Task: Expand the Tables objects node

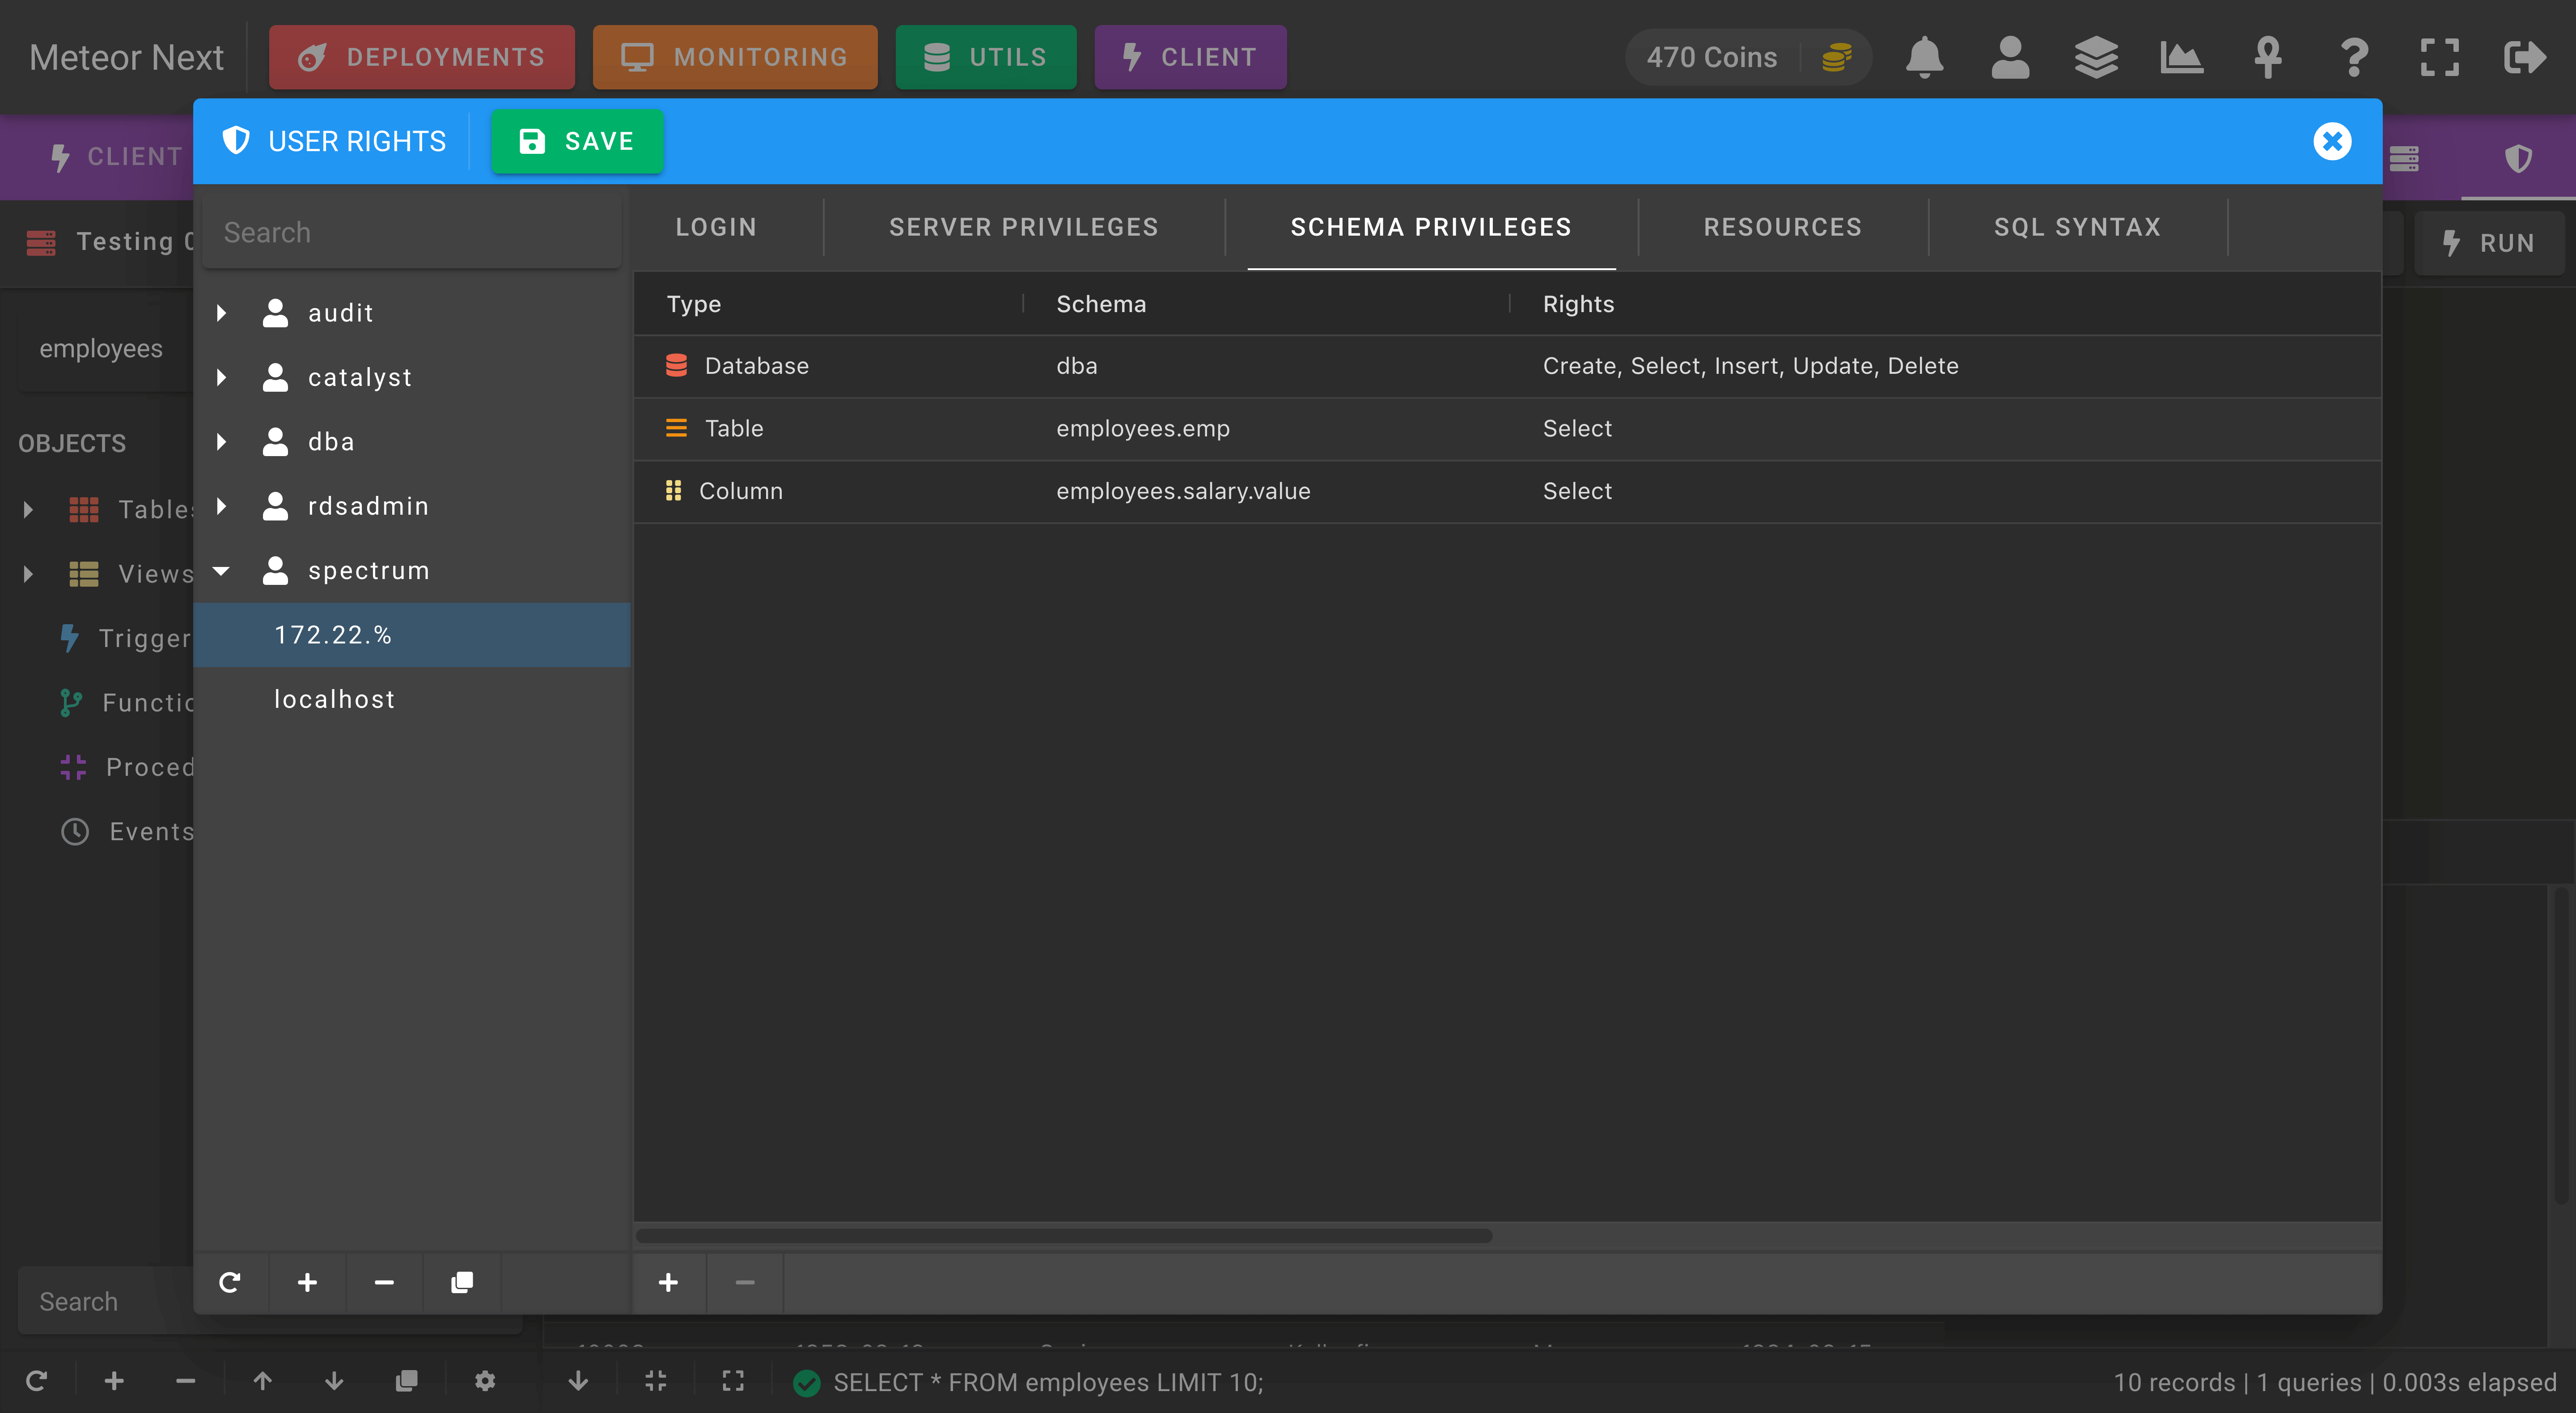Action: pos(28,510)
